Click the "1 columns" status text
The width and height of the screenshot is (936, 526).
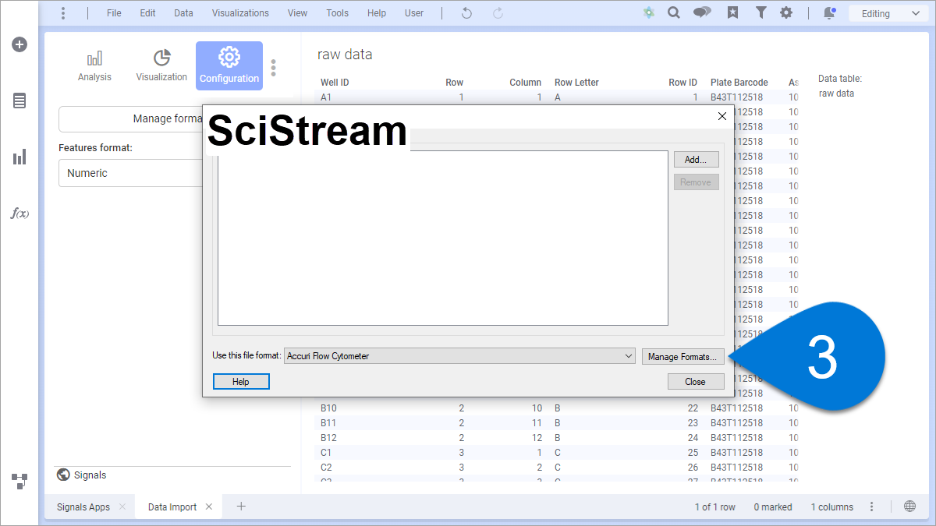click(832, 507)
